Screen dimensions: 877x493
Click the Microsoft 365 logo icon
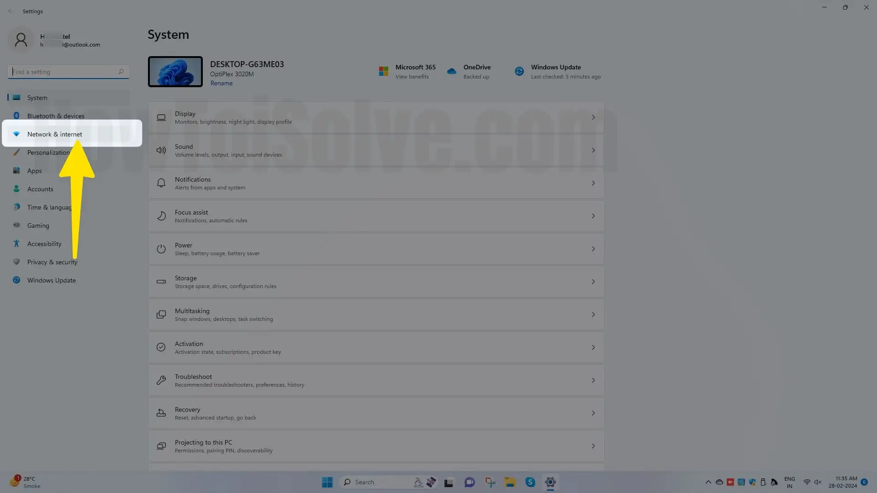point(384,71)
